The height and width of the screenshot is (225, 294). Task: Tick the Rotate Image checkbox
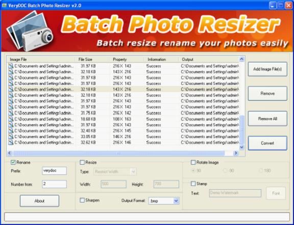tap(193, 162)
